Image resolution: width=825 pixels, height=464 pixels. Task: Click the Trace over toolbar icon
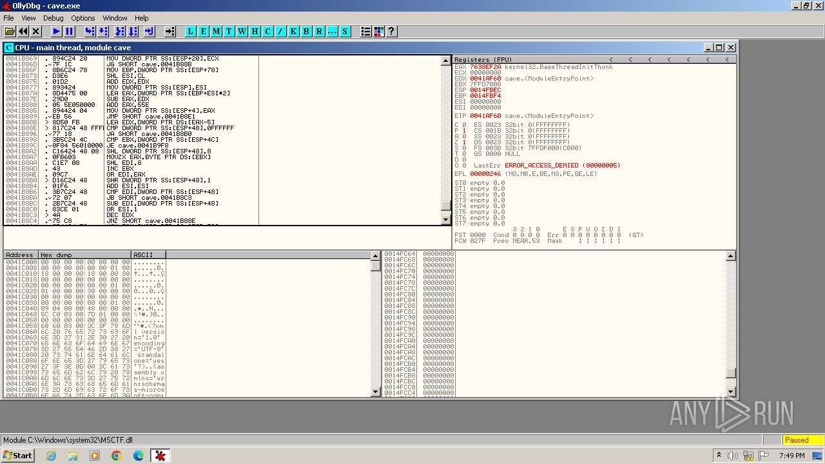coord(133,31)
